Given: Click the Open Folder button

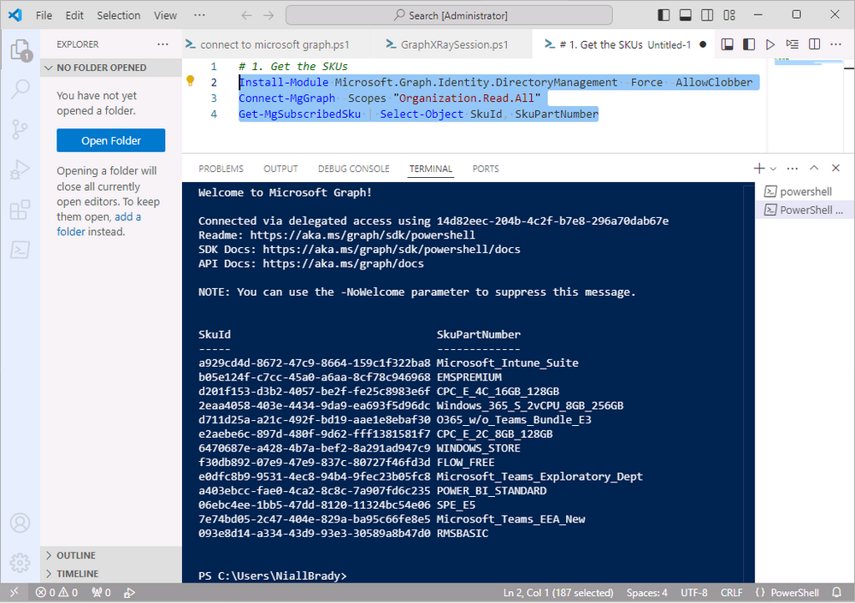Looking at the screenshot, I should (x=110, y=140).
